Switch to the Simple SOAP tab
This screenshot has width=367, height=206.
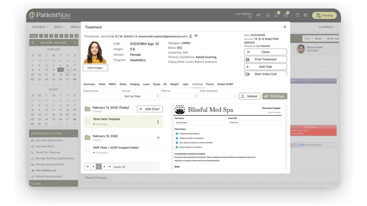[225, 84]
